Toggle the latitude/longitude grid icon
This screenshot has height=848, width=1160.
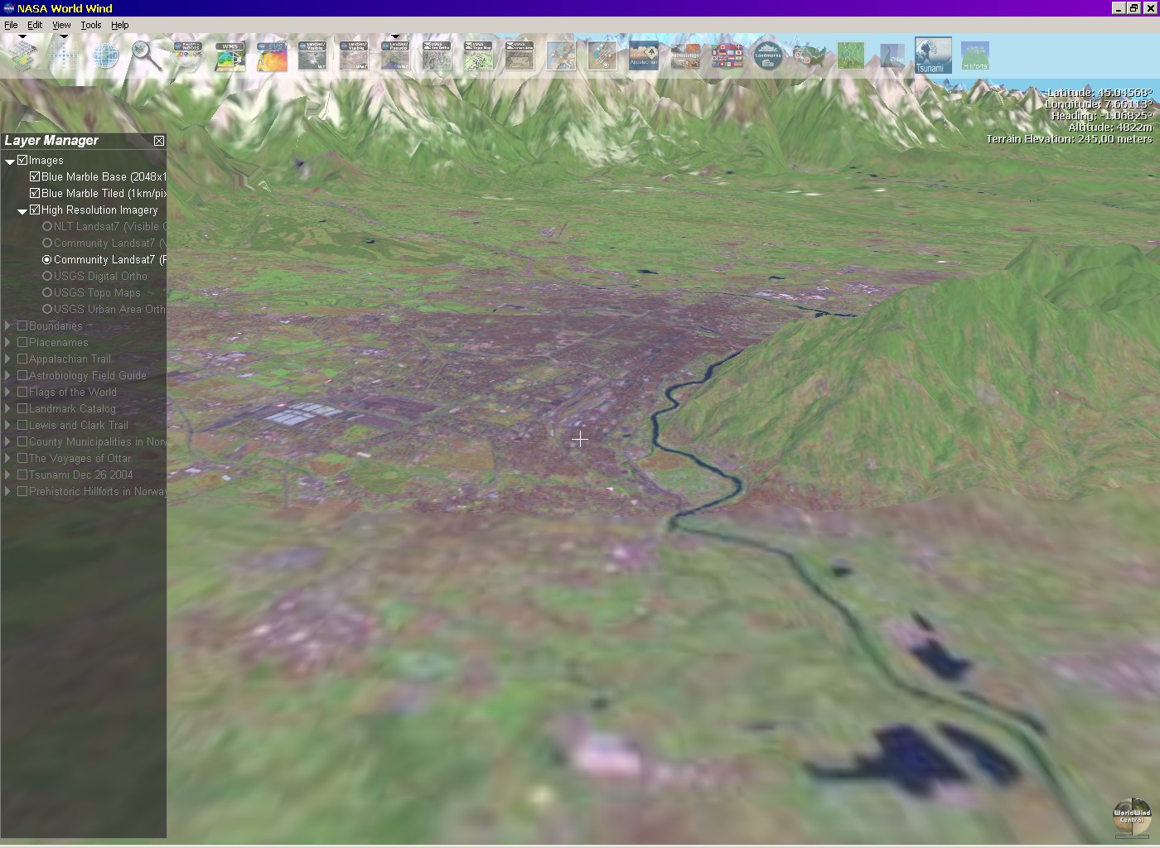coord(65,55)
